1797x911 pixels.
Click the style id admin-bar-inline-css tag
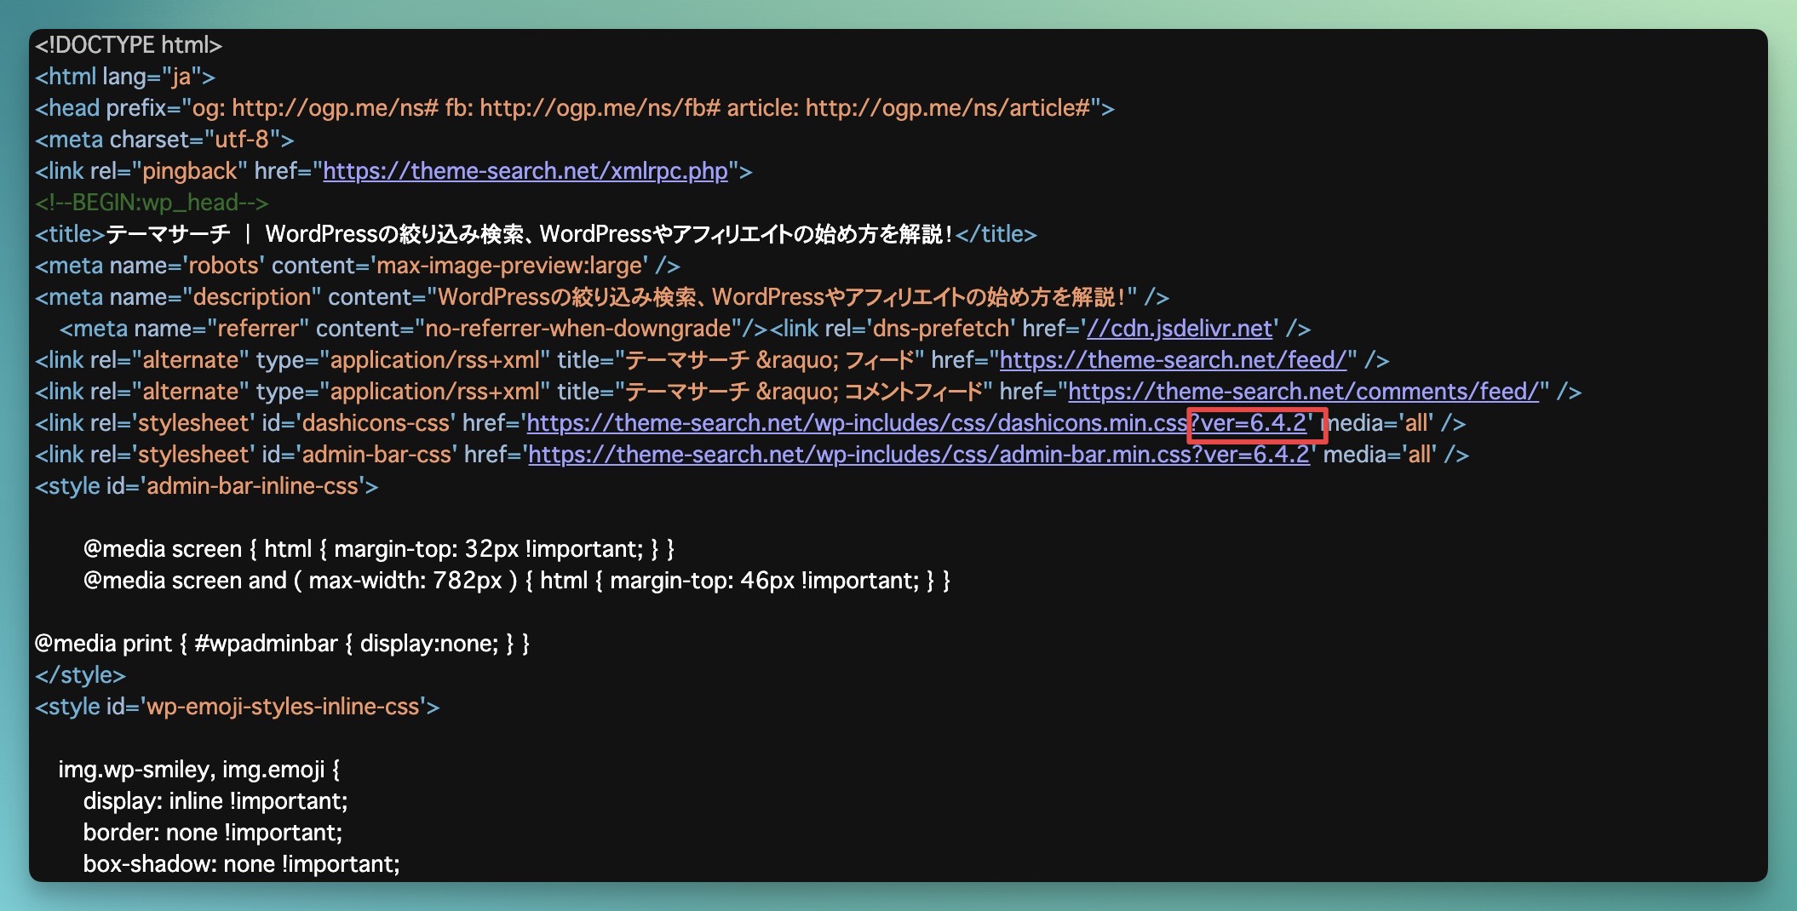tap(207, 486)
